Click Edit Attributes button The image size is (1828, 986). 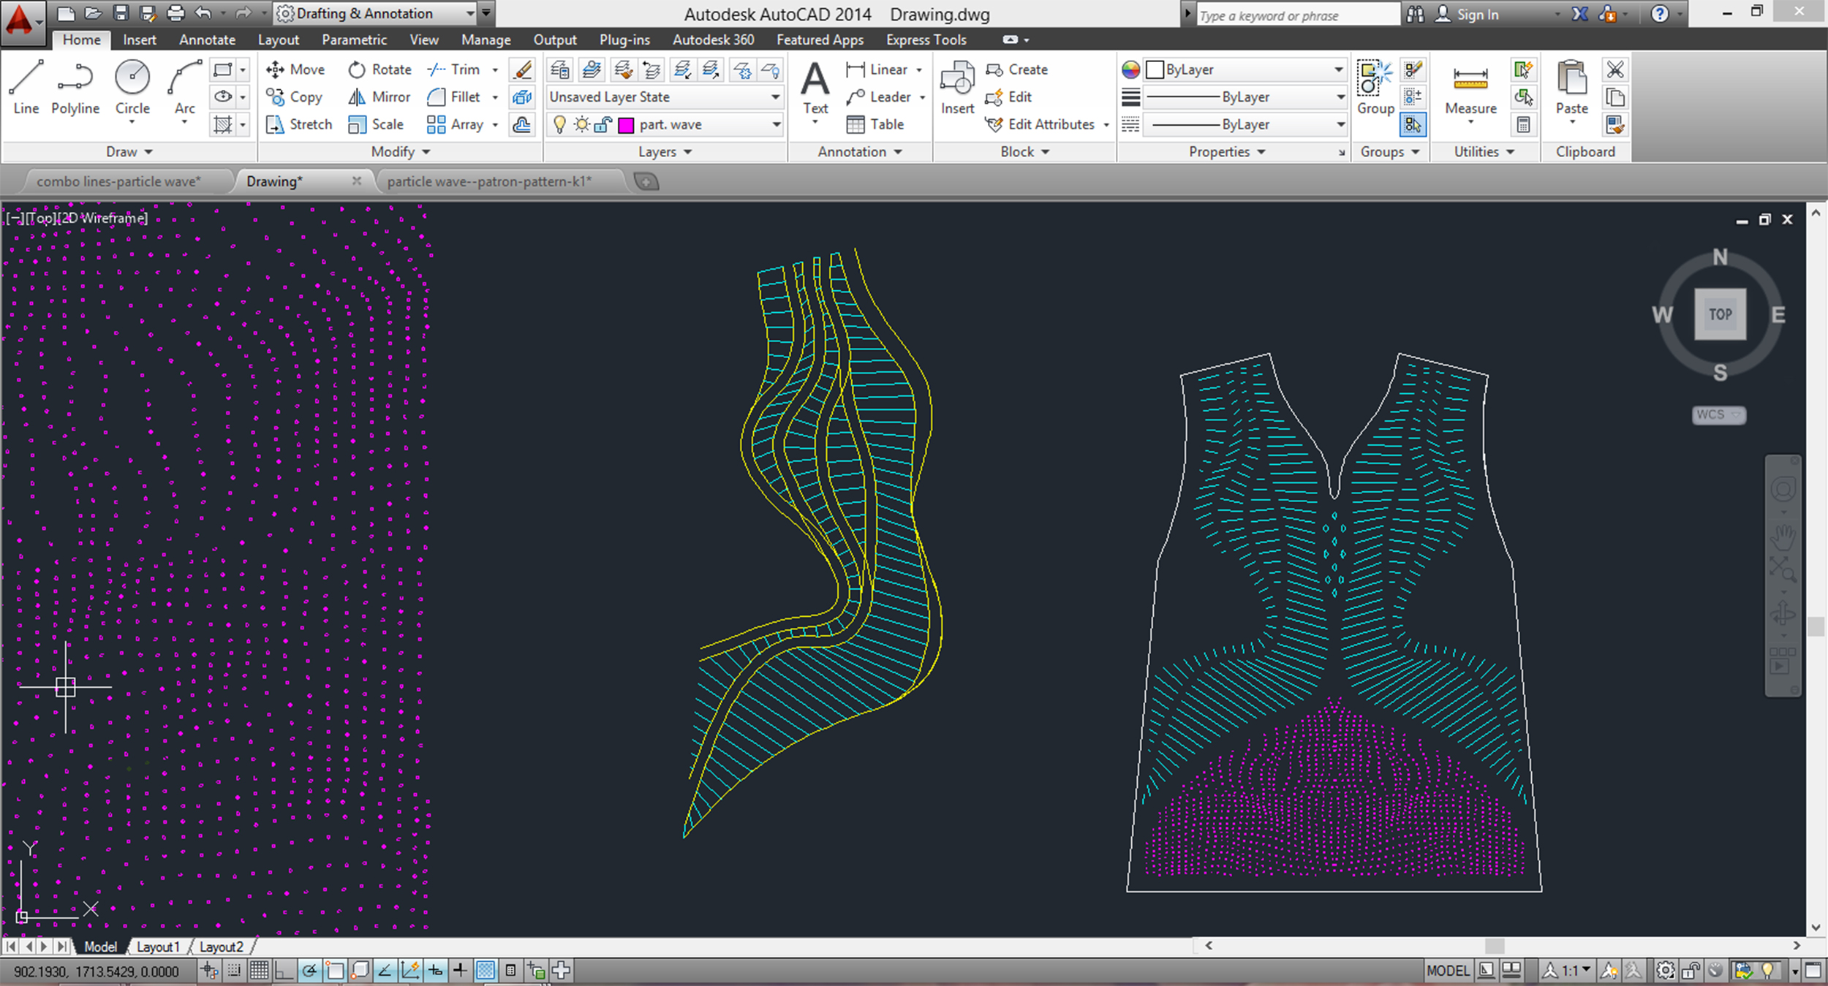(x=1051, y=125)
